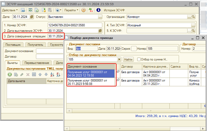
Task: Open the Статус selection ellipsis button
Action: 100,17
